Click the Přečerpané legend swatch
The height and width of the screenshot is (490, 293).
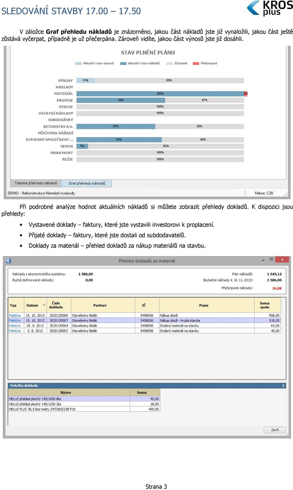pos(196,63)
